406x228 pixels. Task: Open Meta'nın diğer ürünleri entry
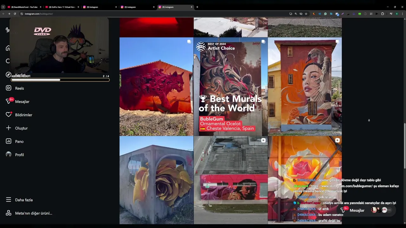click(x=29, y=213)
